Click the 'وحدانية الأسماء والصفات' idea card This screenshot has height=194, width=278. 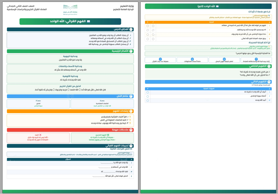point(70,69)
